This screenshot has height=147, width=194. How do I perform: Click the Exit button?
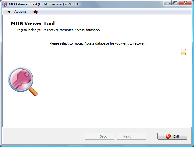pos(172,136)
